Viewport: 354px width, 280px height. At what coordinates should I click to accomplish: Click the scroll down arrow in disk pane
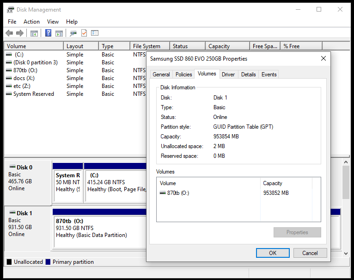pyautogui.click(x=346, y=254)
